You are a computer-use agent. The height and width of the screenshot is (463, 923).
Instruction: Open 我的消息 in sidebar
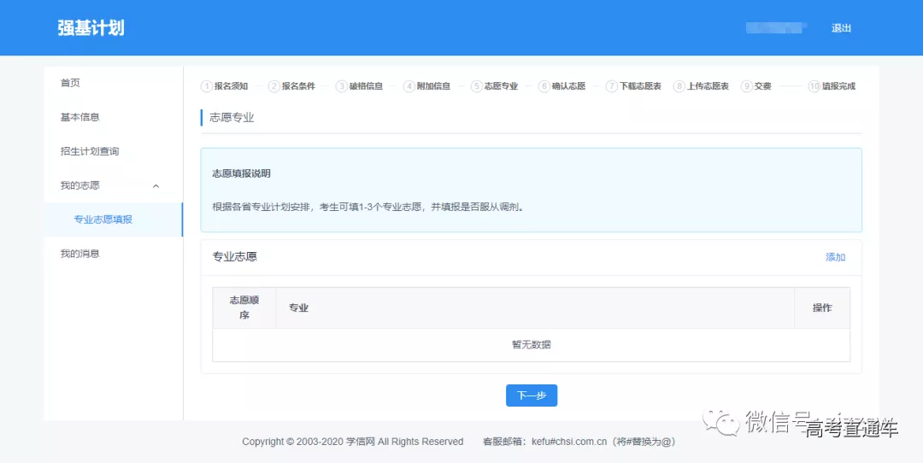(79, 254)
